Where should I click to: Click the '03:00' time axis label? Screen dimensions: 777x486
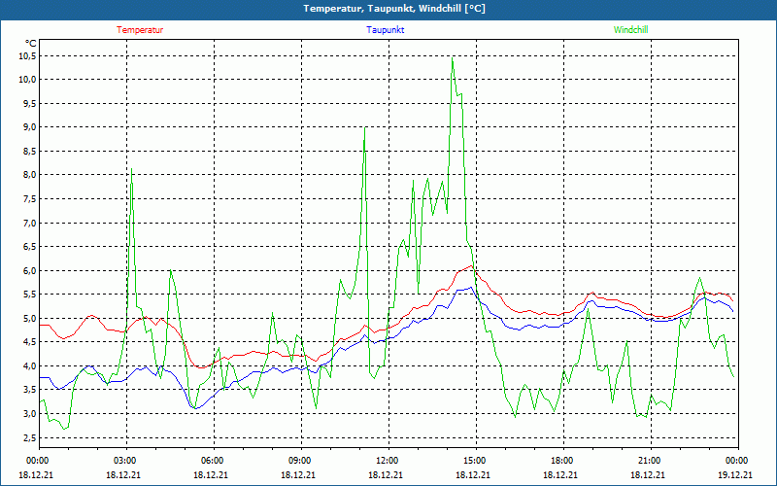coord(125,461)
